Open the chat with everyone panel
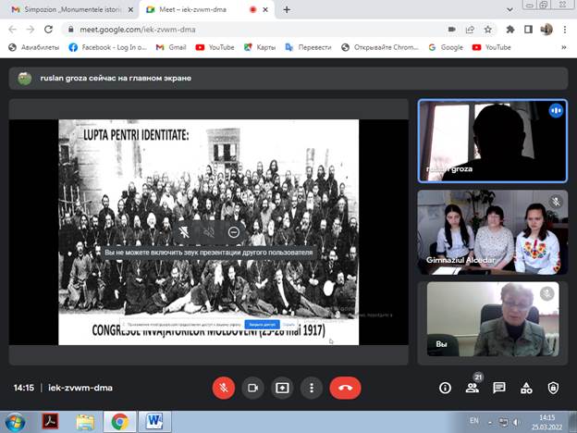This screenshot has height=433, width=577. click(x=499, y=388)
